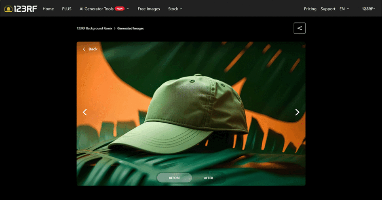Click the Back button on image
The width and height of the screenshot is (382, 200).
(90, 49)
